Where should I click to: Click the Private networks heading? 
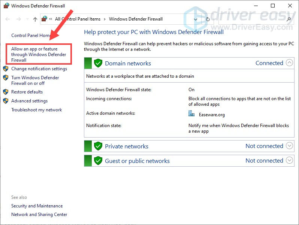click(x=127, y=146)
